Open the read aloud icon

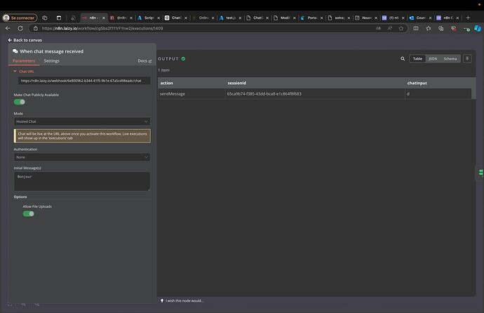pos(390,28)
